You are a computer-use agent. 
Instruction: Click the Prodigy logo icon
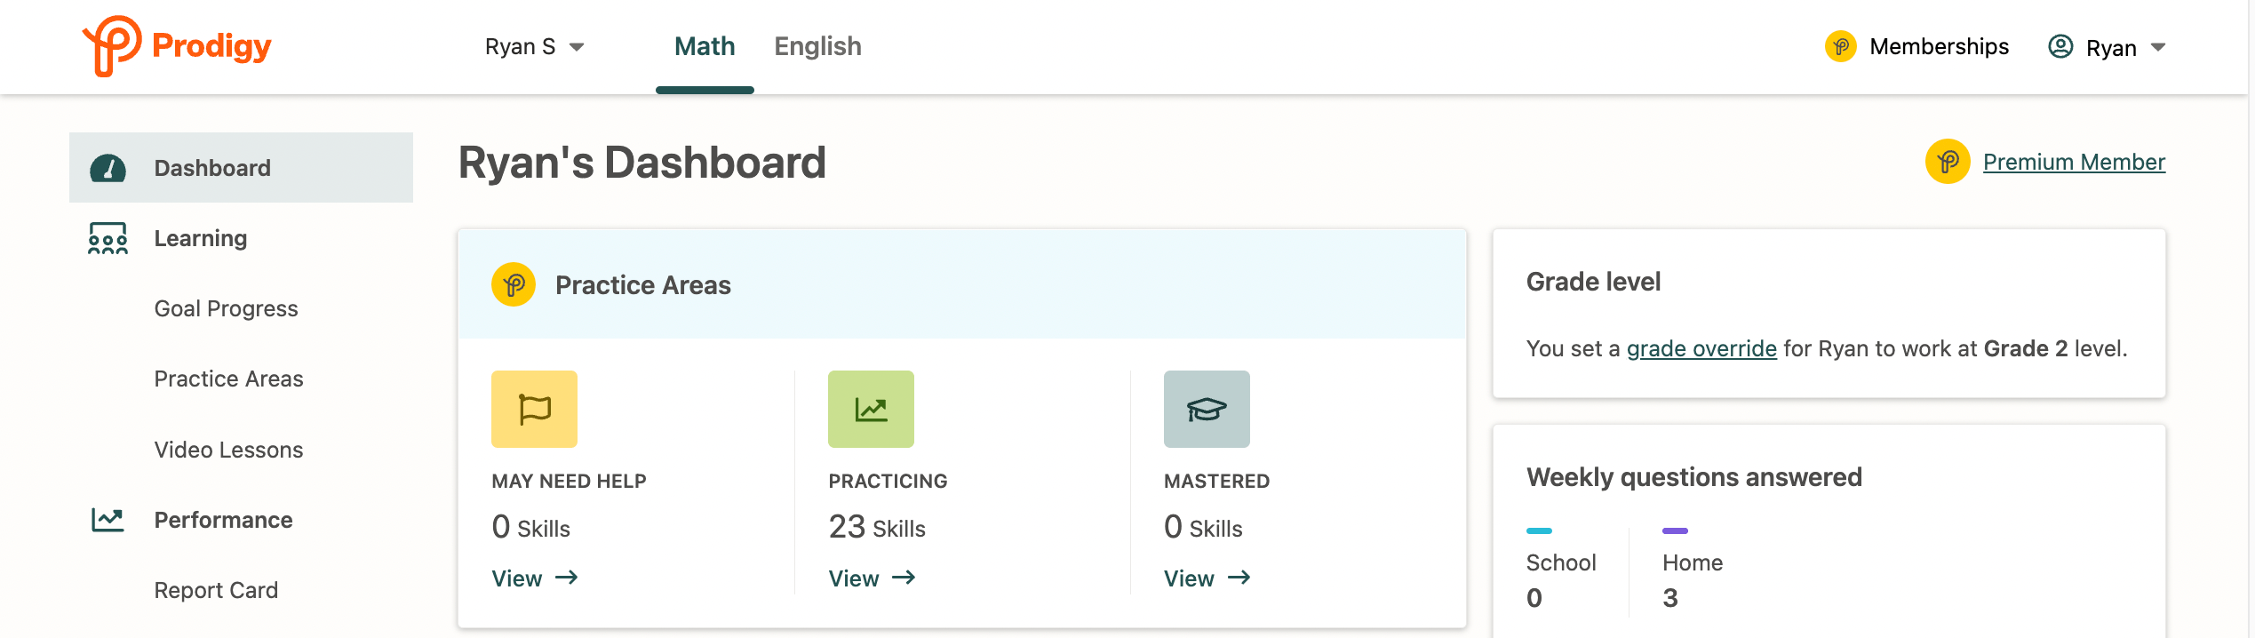pyautogui.click(x=112, y=44)
